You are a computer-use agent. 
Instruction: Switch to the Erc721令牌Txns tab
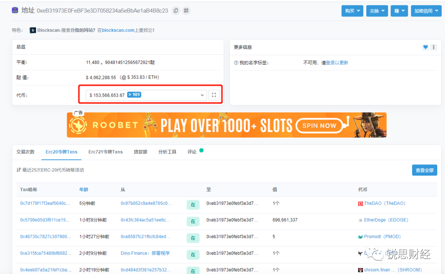pyautogui.click(x=105, y=152)
